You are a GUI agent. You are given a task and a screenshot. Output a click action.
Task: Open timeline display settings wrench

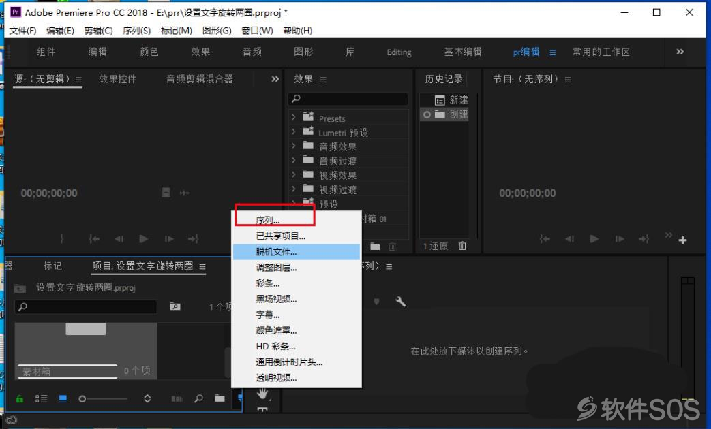tap(400, 301)
